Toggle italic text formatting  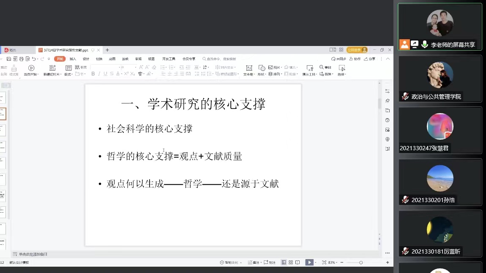pyautogui.click(x=99, y=74)
